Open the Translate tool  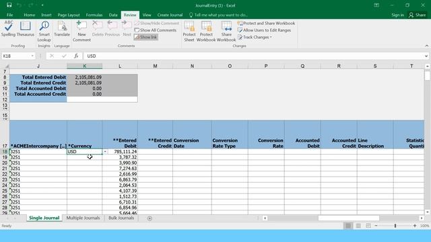[x=62, y=29]
